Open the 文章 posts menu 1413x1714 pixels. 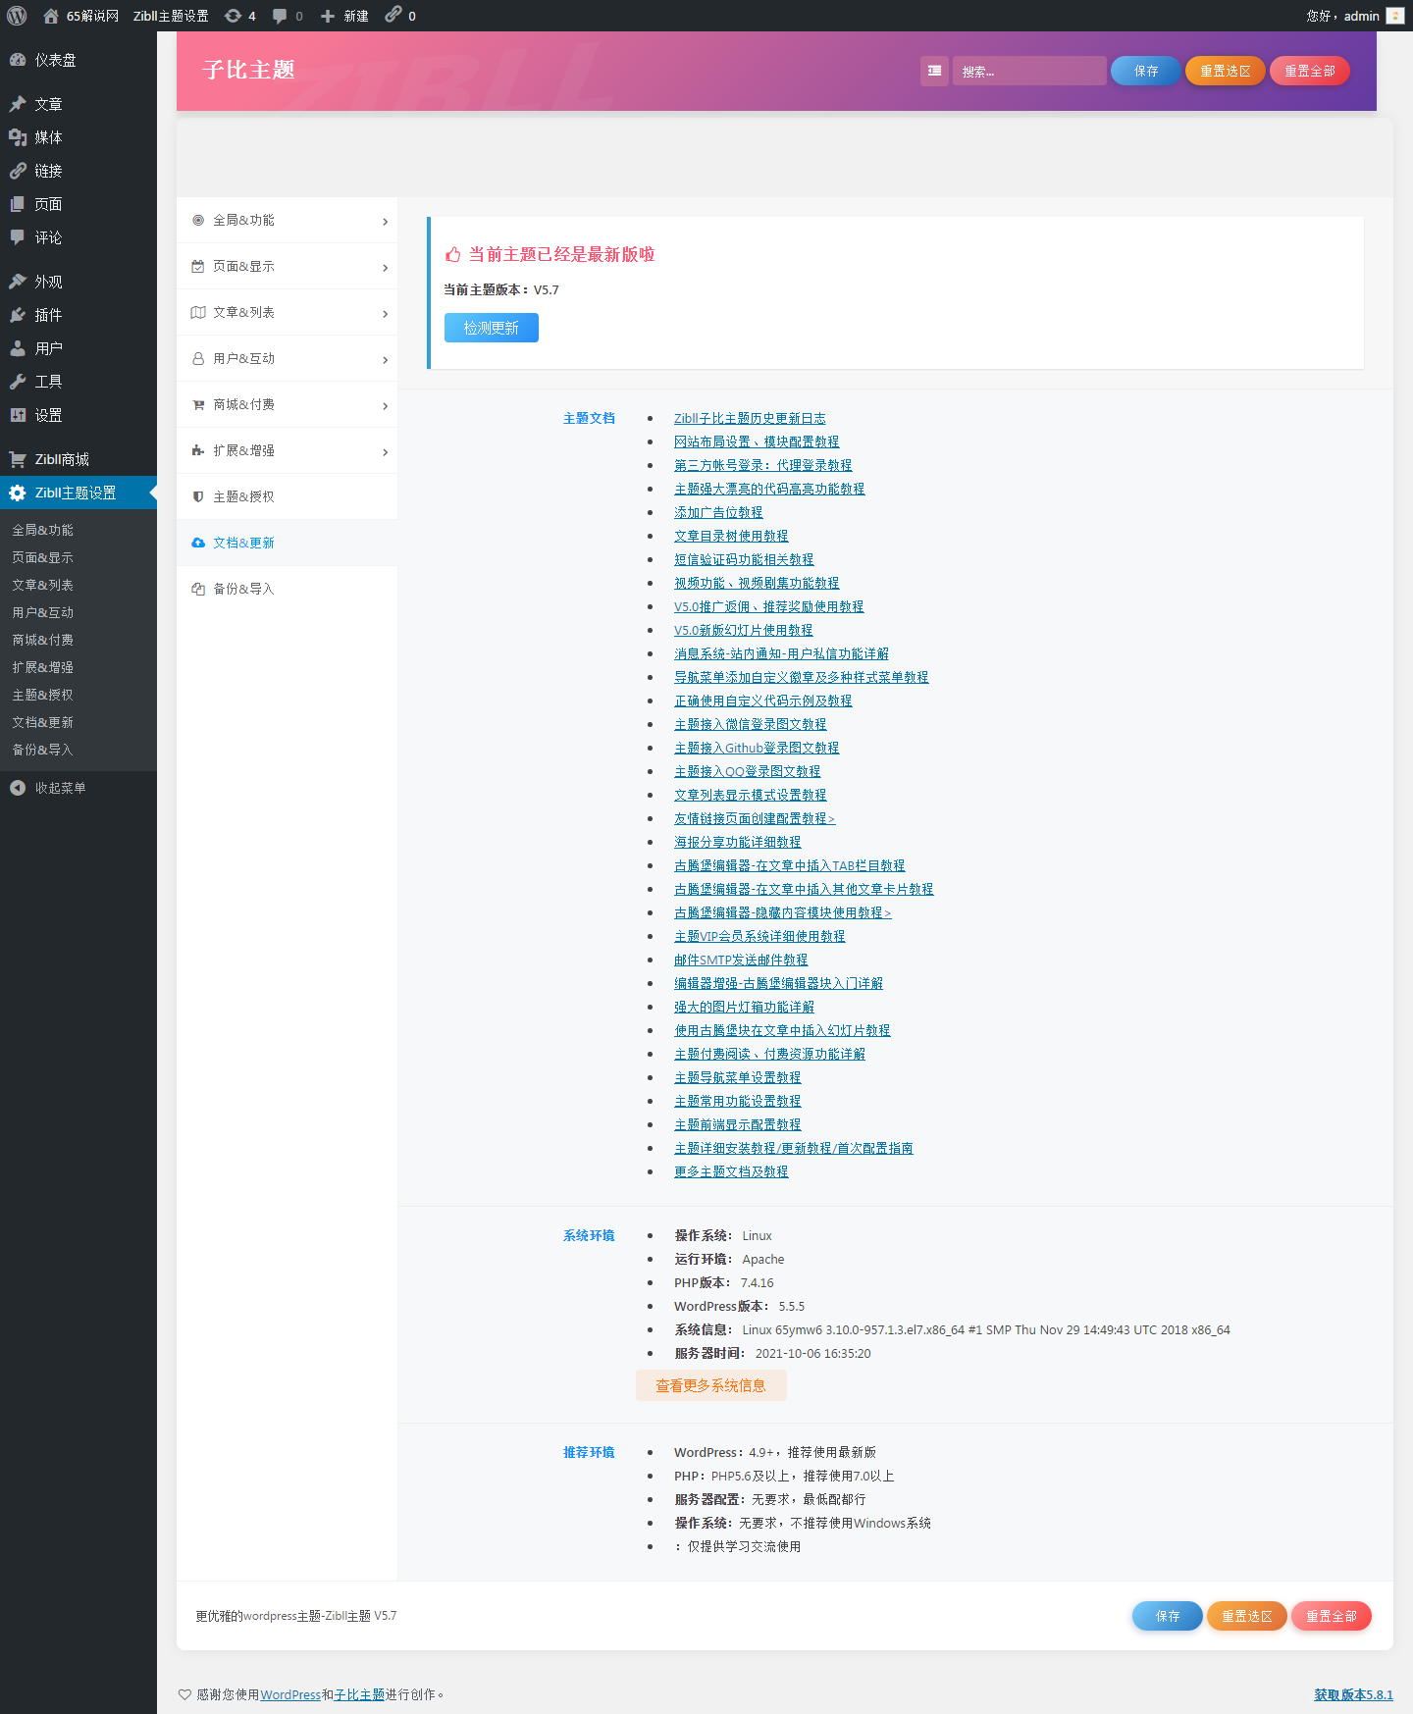click(x=78, y=104)
